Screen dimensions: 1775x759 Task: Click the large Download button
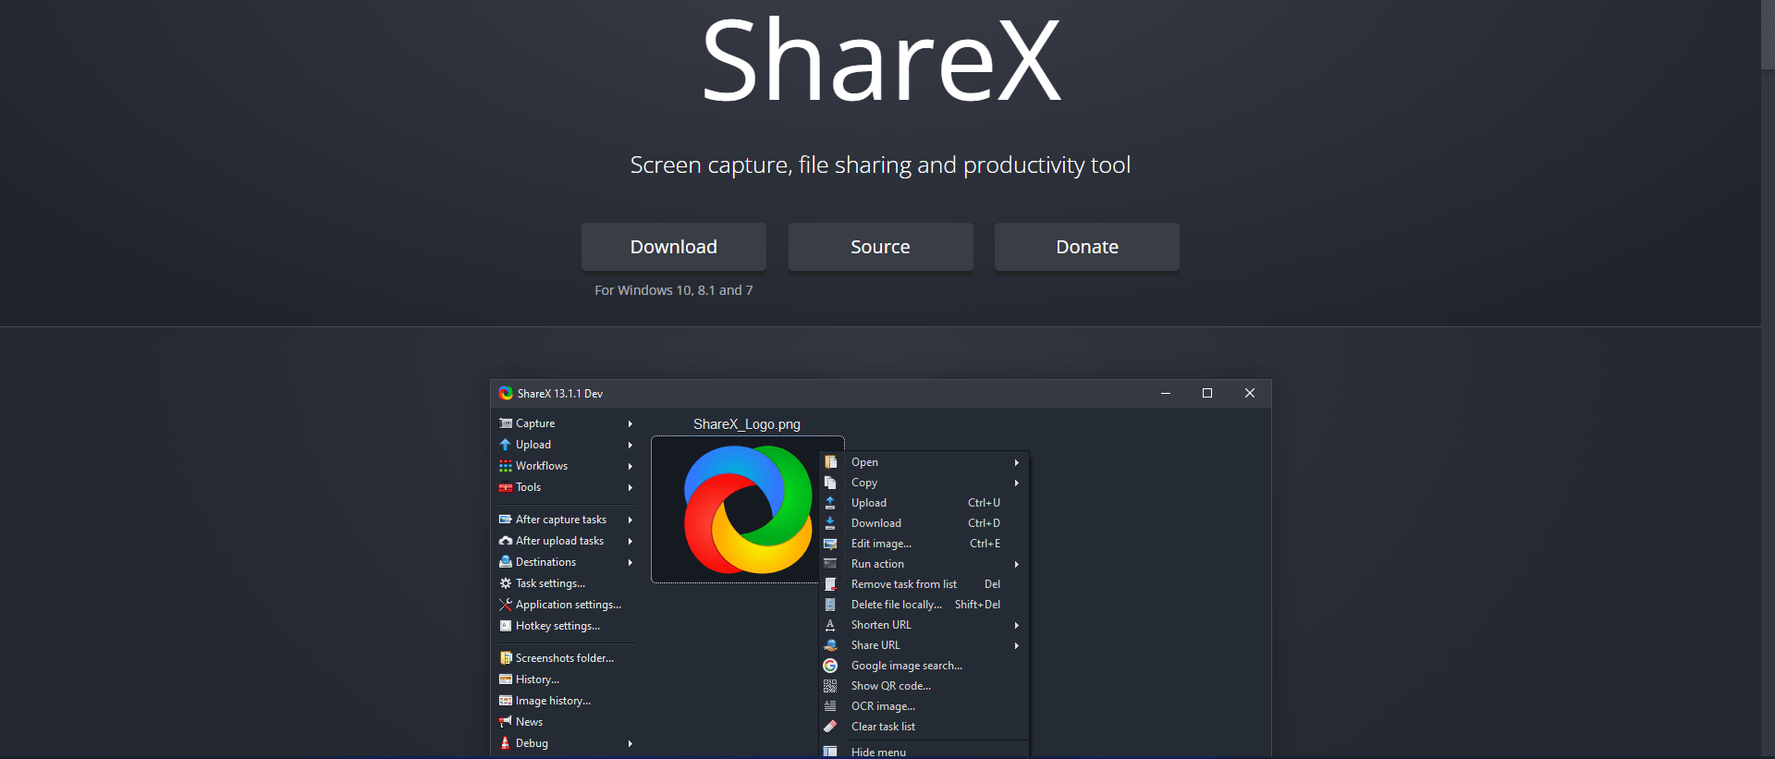(x=674, y=247)
